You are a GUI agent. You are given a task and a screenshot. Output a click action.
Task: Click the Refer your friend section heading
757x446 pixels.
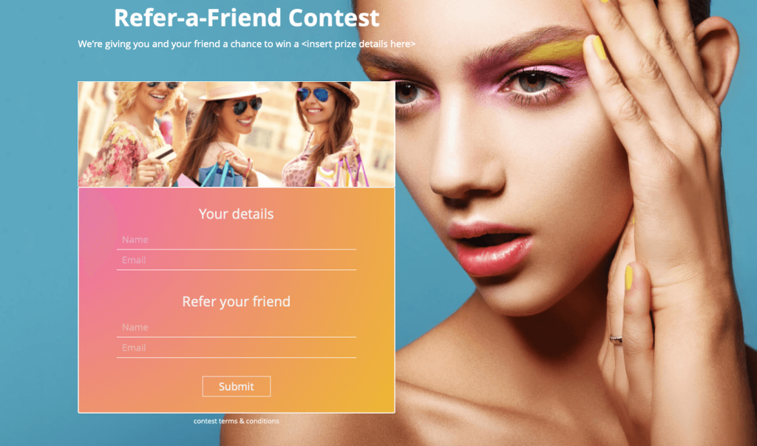[x=236, y=302]
